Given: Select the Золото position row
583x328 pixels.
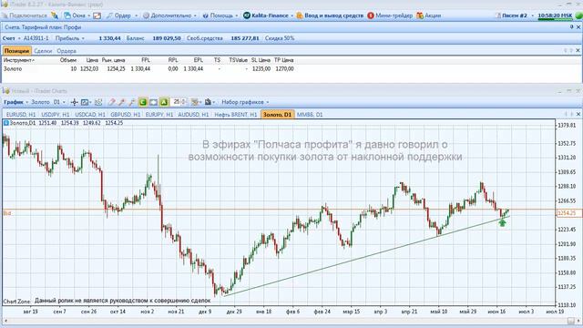Looking at the screenshot, I should pos(148,69).
